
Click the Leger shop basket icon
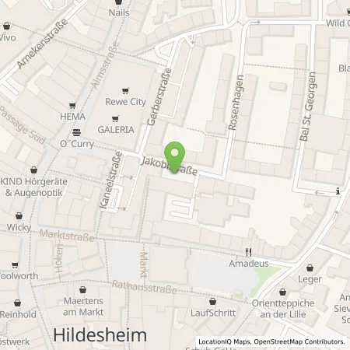[310, 268]
